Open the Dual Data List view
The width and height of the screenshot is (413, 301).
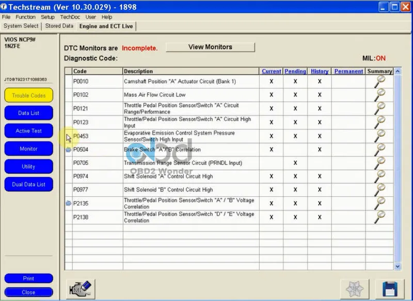(29, 184)
